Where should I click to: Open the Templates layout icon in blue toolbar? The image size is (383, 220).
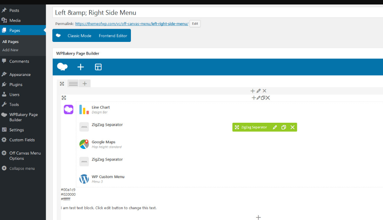[x=98, y=67]
